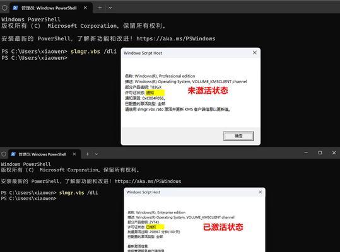Close the upper Windows Script Host dialog

(255, 53)
